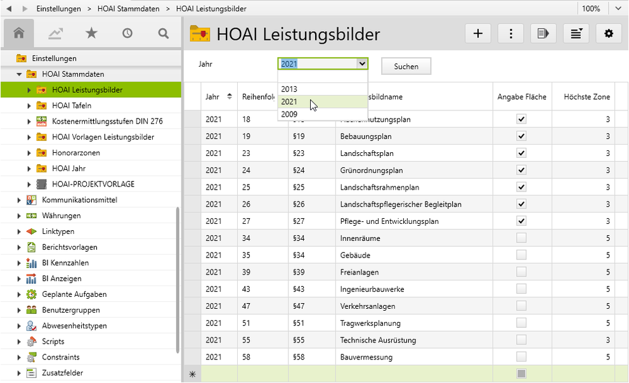The image size is (629, 383).
Task: Check Angabe Fläche for Gebäude
Action: (521, 255)
